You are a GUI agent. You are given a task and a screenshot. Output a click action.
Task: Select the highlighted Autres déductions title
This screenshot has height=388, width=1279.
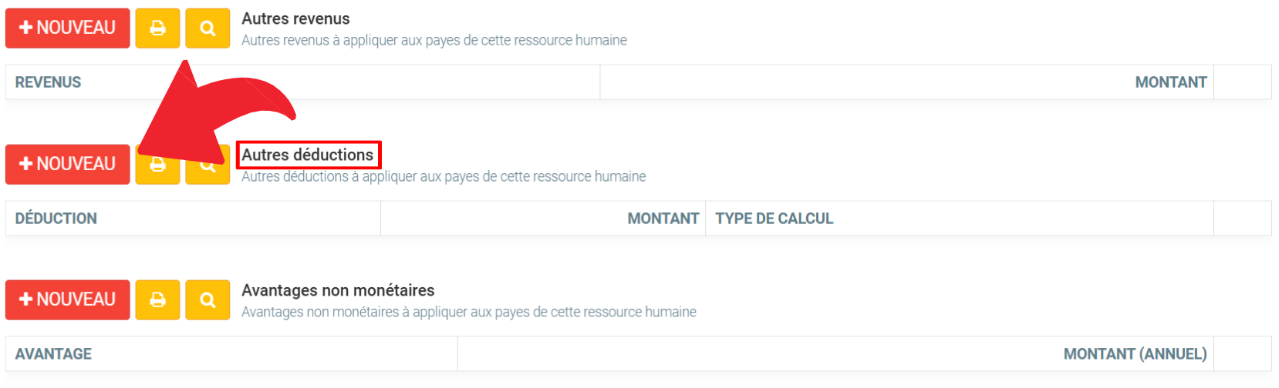[x=308, y=155]
